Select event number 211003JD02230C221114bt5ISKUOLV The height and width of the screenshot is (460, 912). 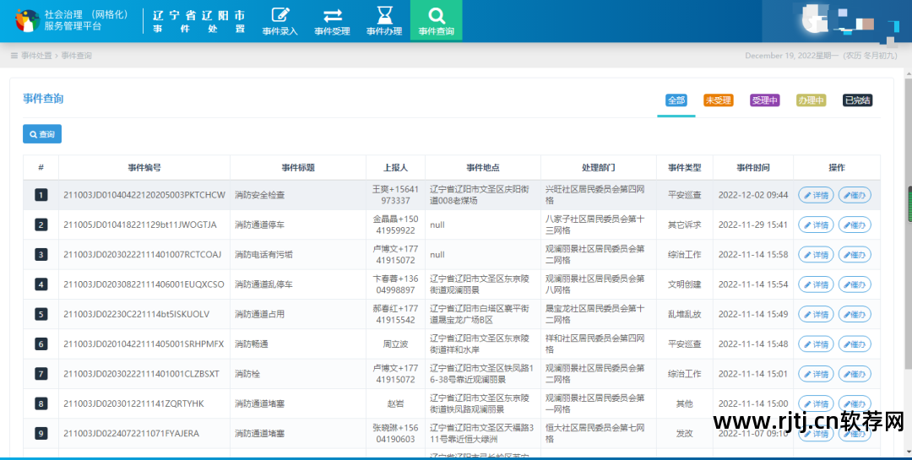pos(136,315)
